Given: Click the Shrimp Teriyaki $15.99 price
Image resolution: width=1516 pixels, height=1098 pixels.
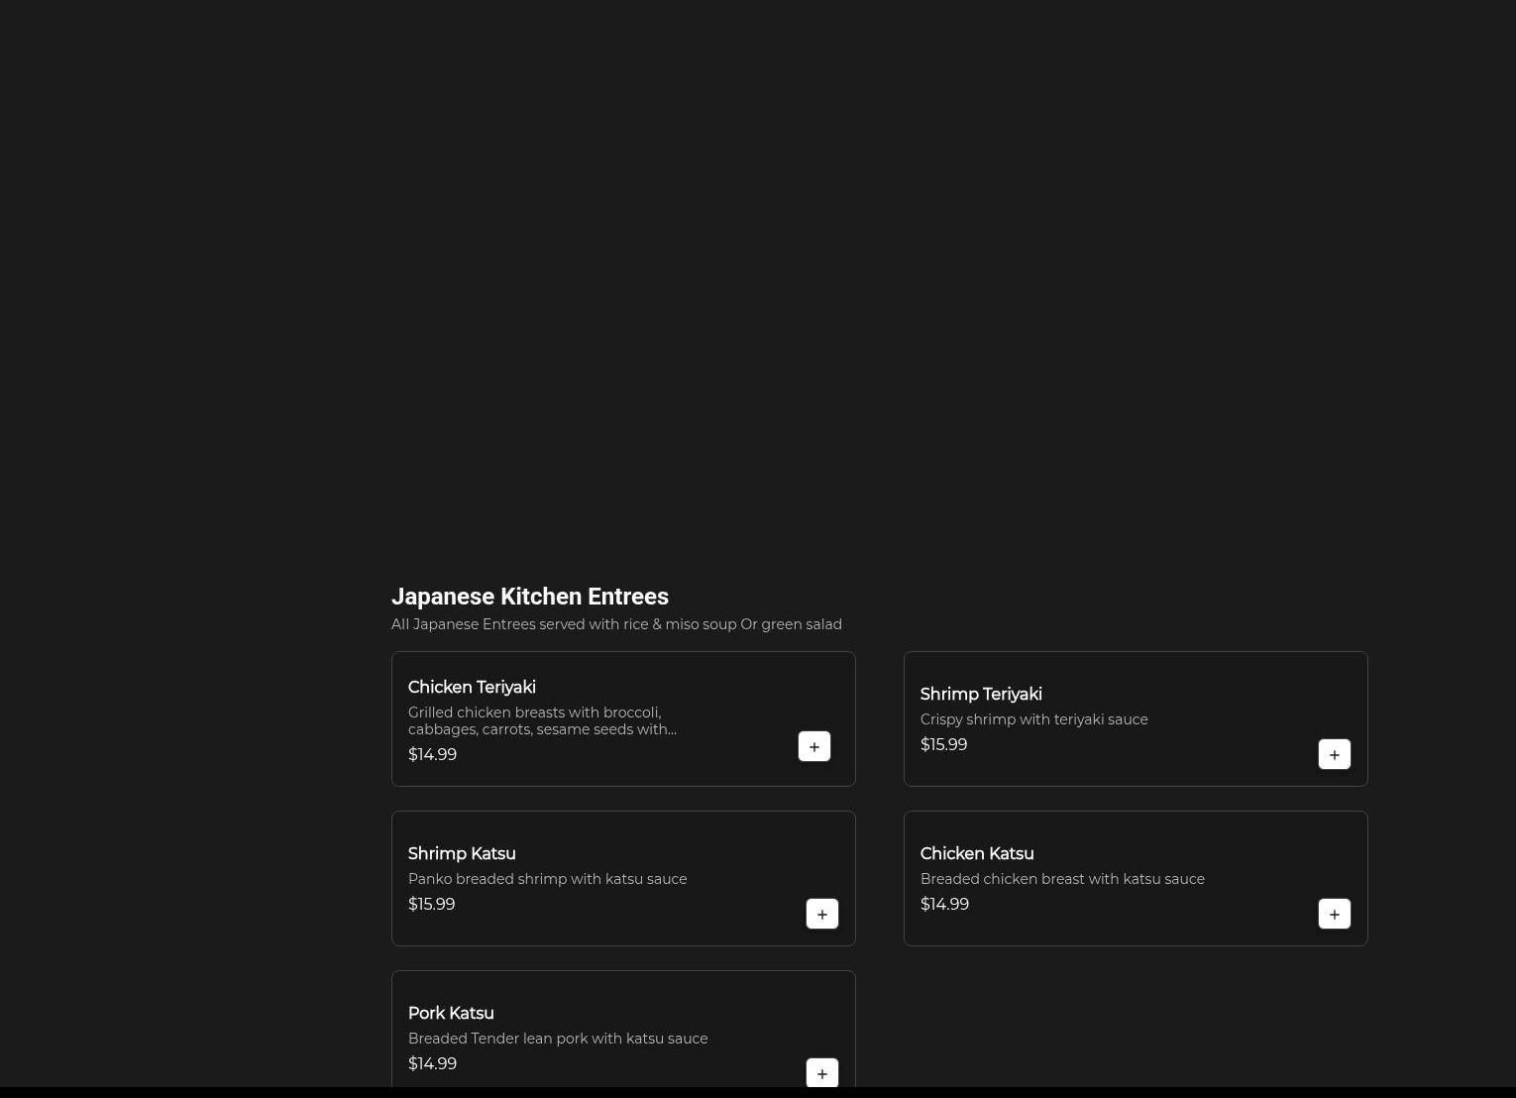Looking at the screenshot, I should coord(943,744).
